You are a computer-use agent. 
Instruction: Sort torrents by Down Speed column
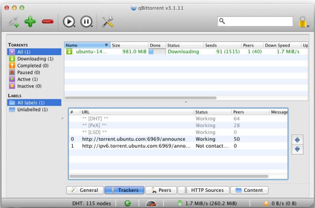tap(282, 45)
